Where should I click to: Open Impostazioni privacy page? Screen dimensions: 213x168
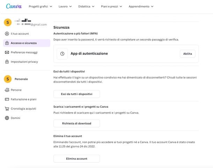click(27, 62)
